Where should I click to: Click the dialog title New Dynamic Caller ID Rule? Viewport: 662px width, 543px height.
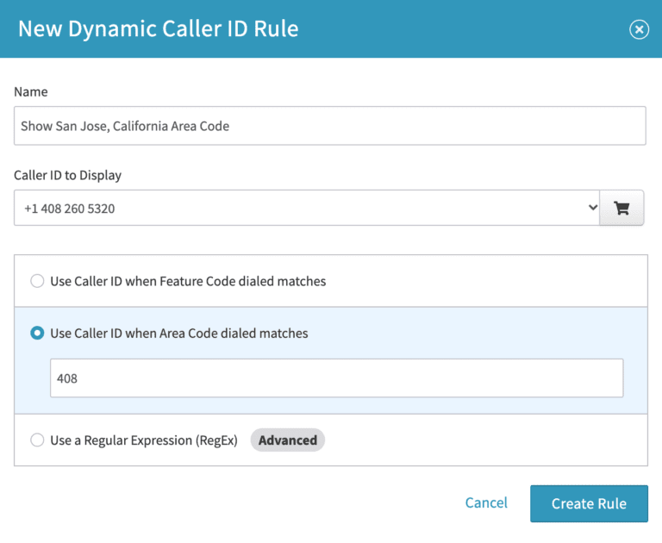159,28
